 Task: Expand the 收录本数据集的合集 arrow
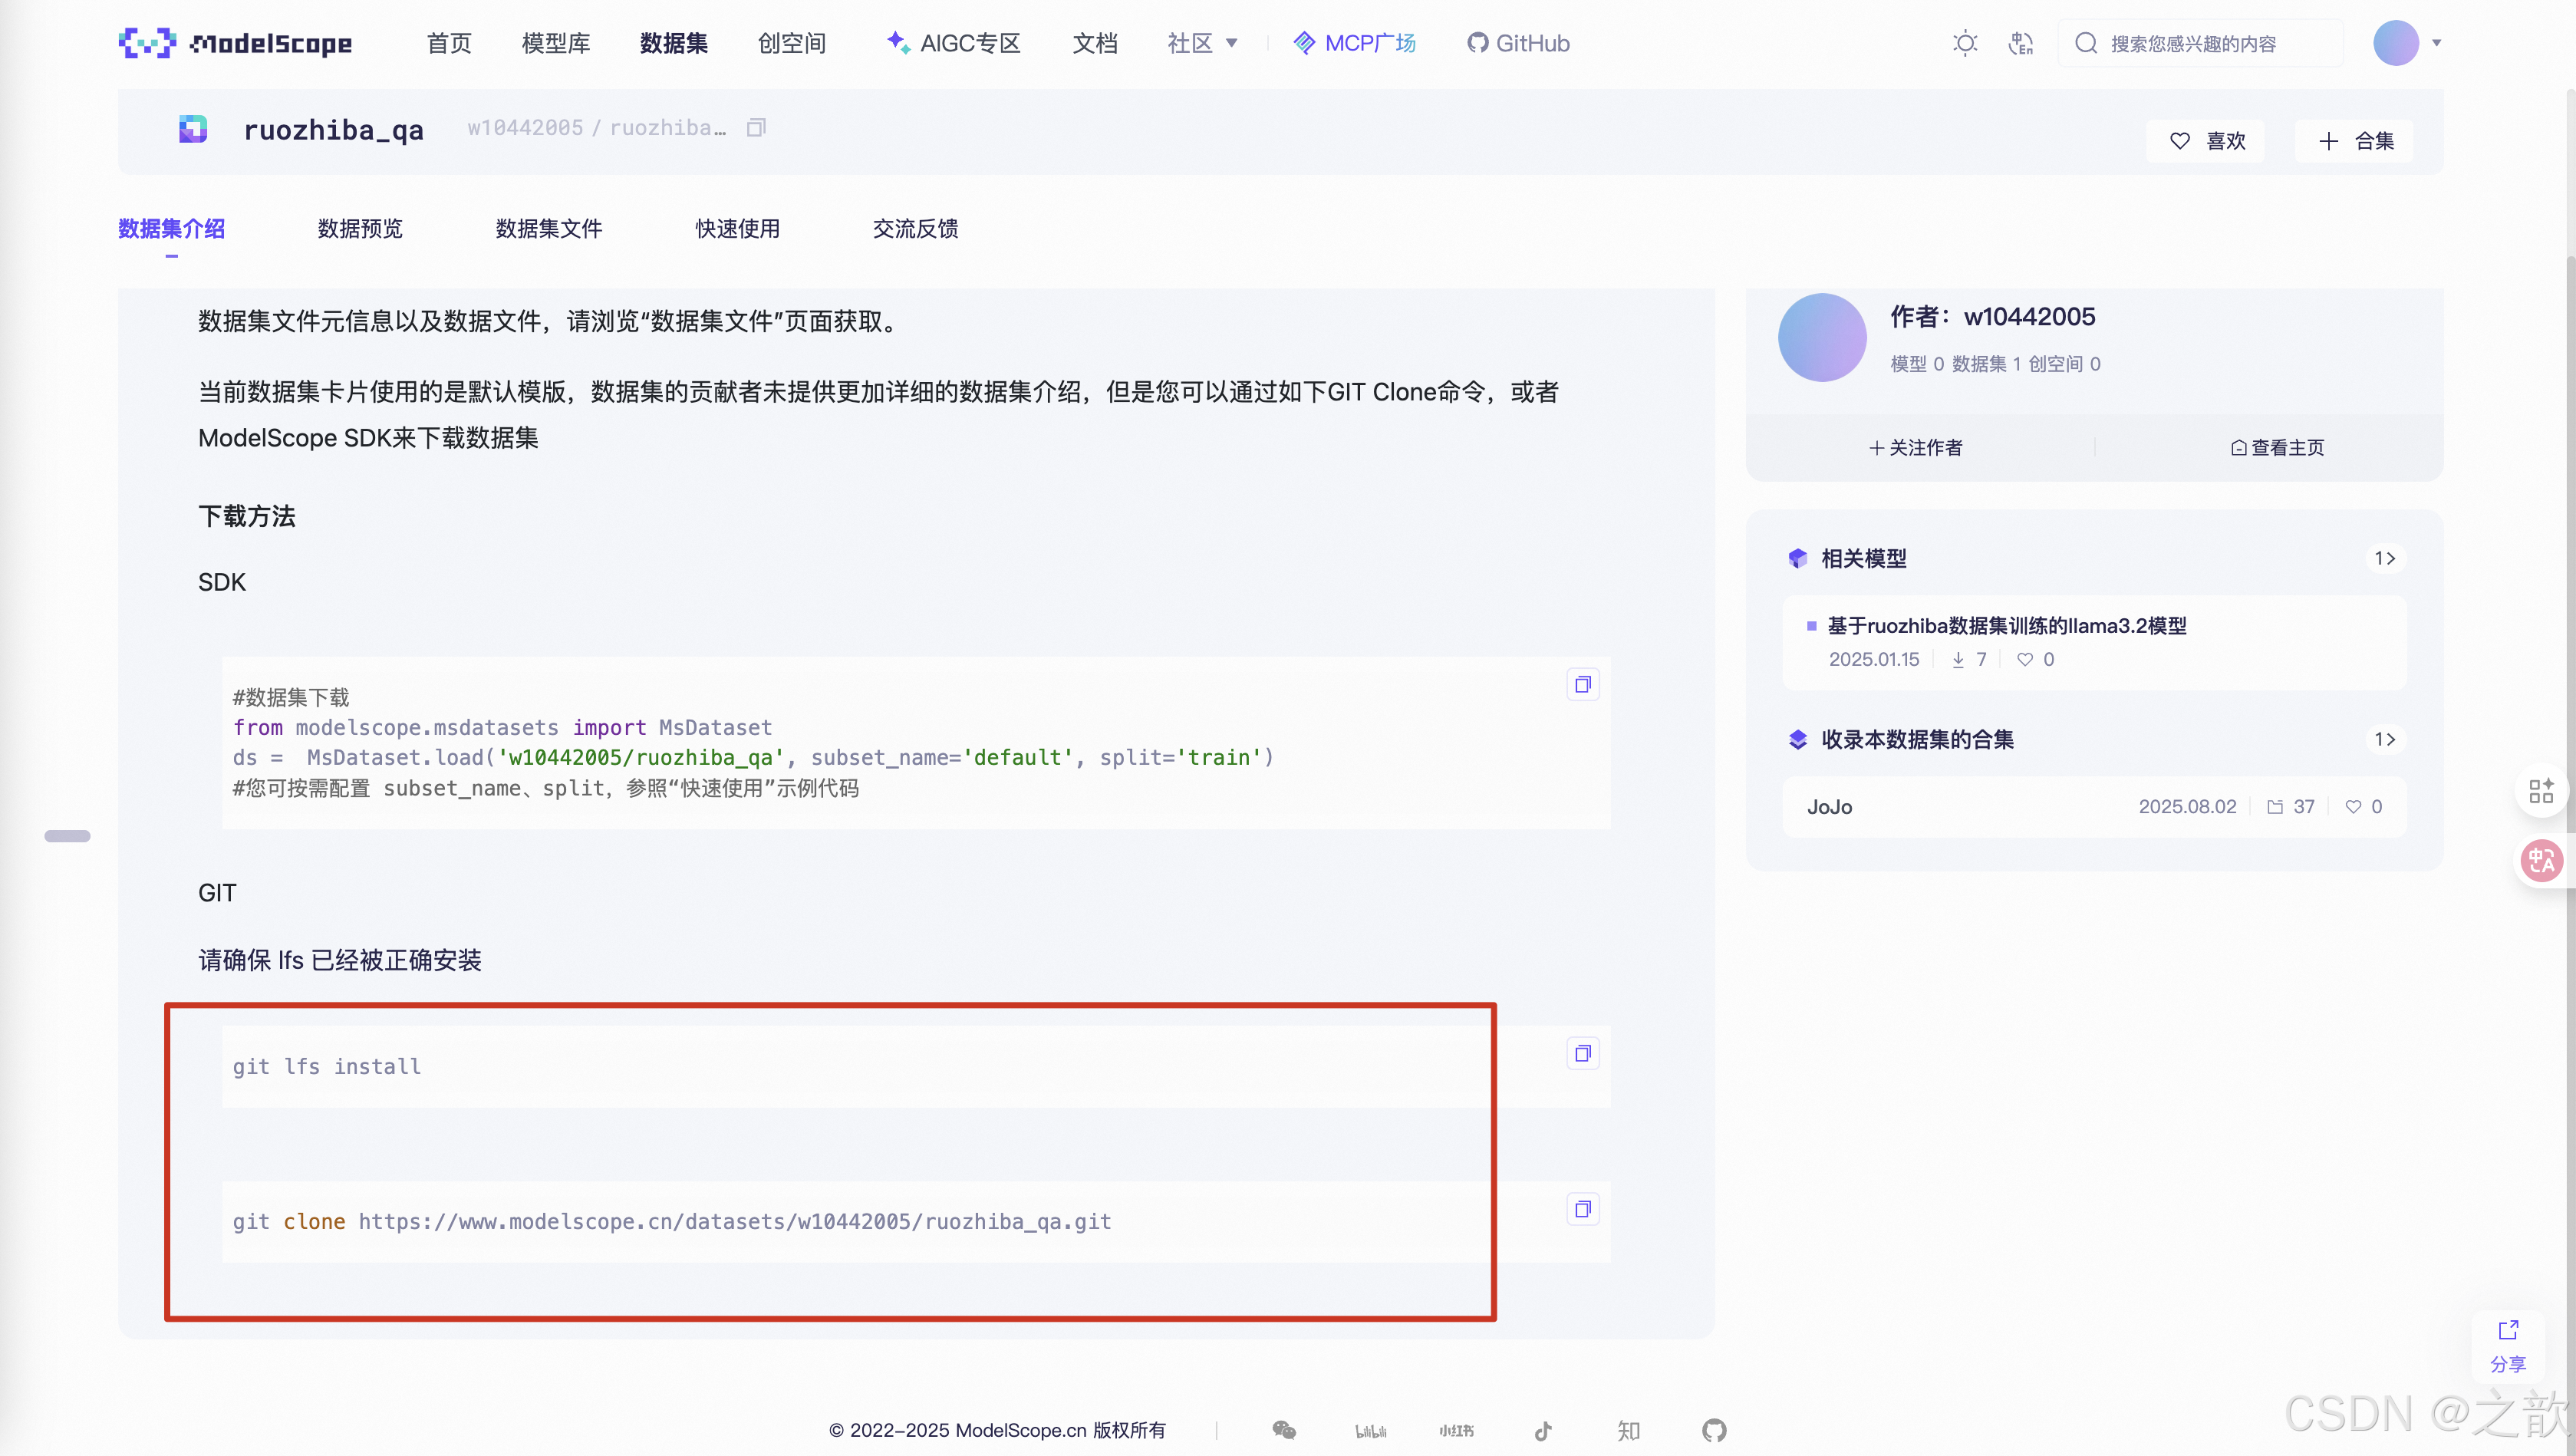[2385, 739]
